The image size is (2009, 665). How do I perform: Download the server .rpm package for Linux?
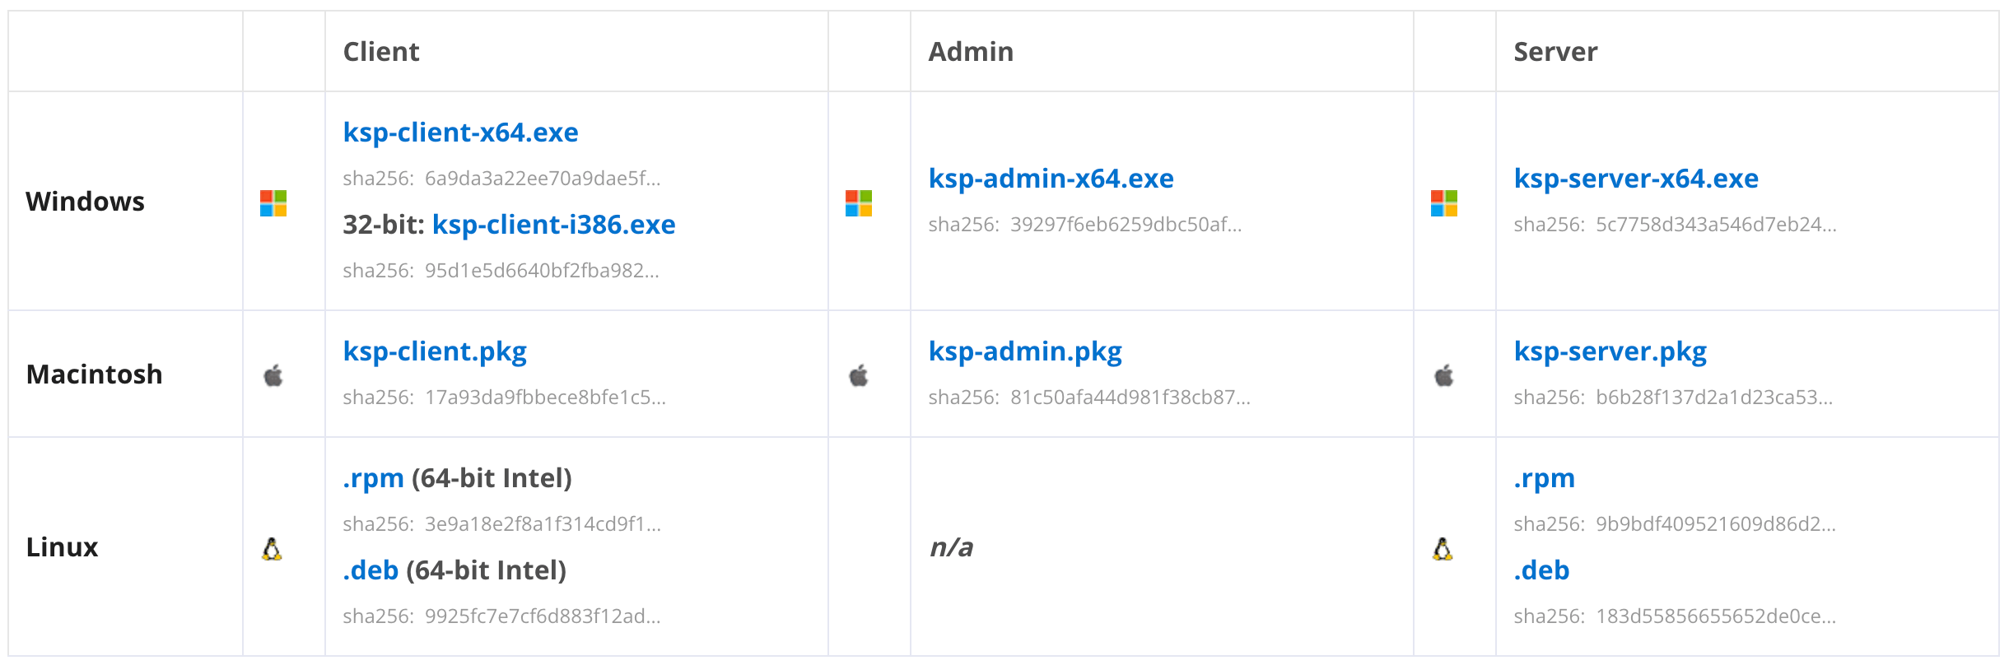(1544, 478)
